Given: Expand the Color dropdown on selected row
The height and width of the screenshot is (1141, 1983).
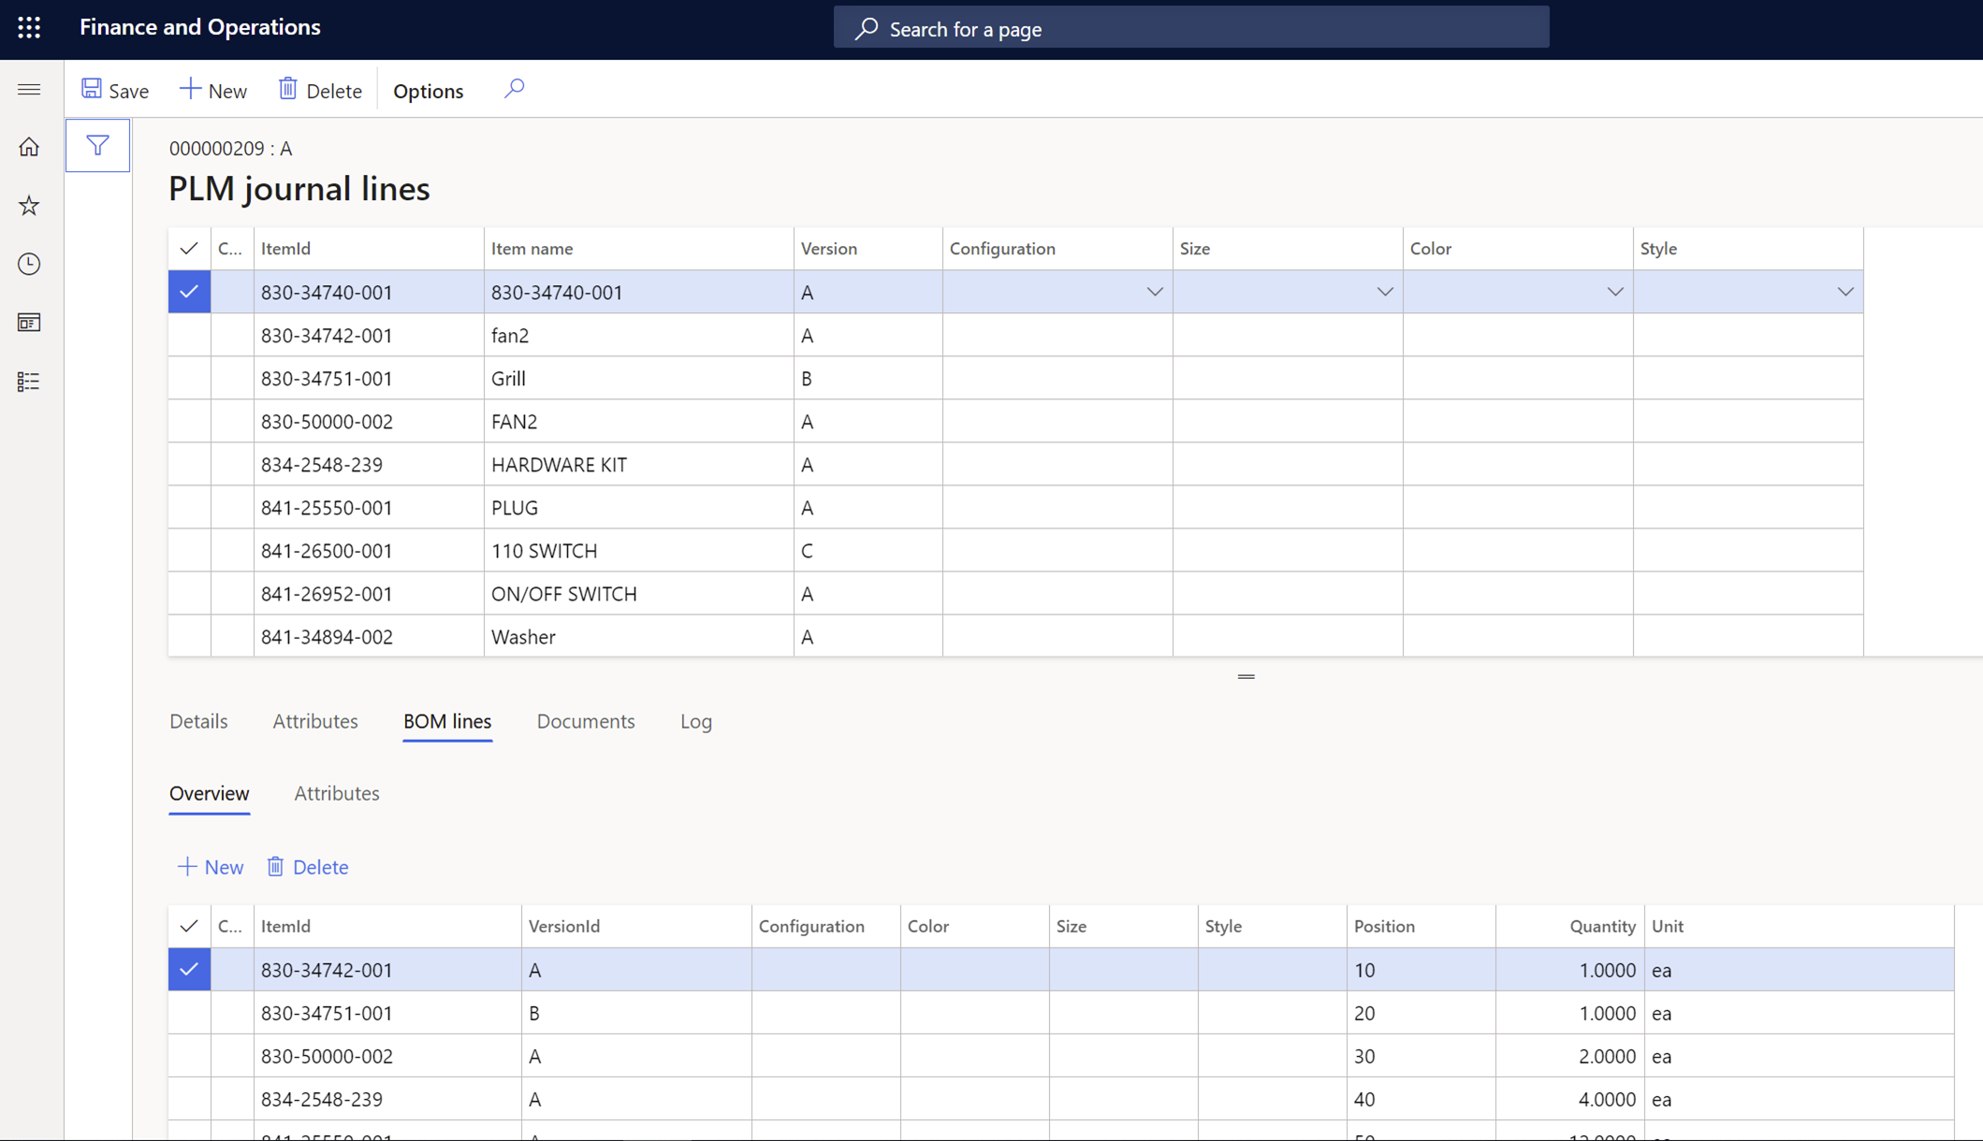Looking at the screenshot, I should [1614, 292].
